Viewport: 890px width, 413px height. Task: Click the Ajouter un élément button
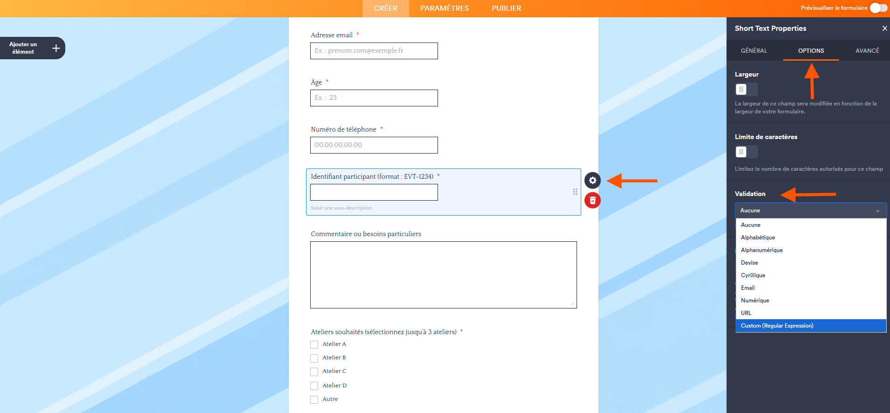[32, 48]
